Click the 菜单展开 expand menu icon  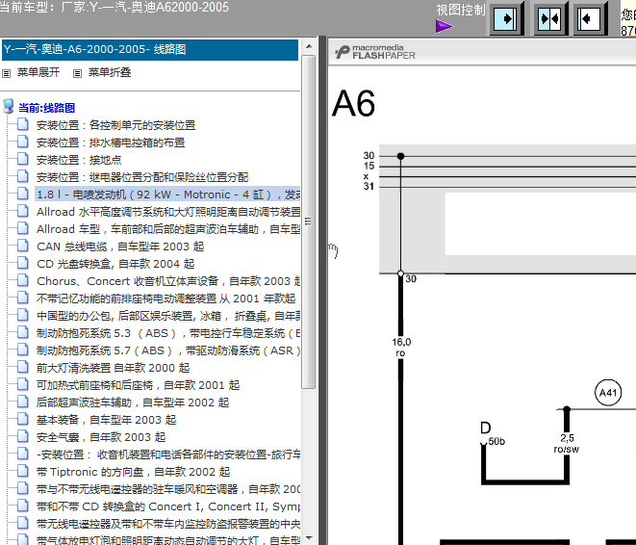6,73
